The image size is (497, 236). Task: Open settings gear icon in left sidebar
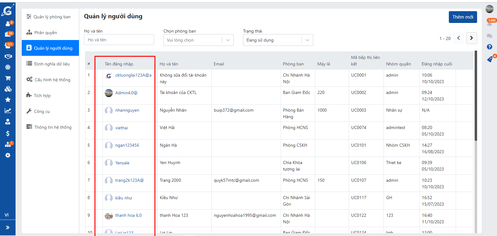pos(8,155)
